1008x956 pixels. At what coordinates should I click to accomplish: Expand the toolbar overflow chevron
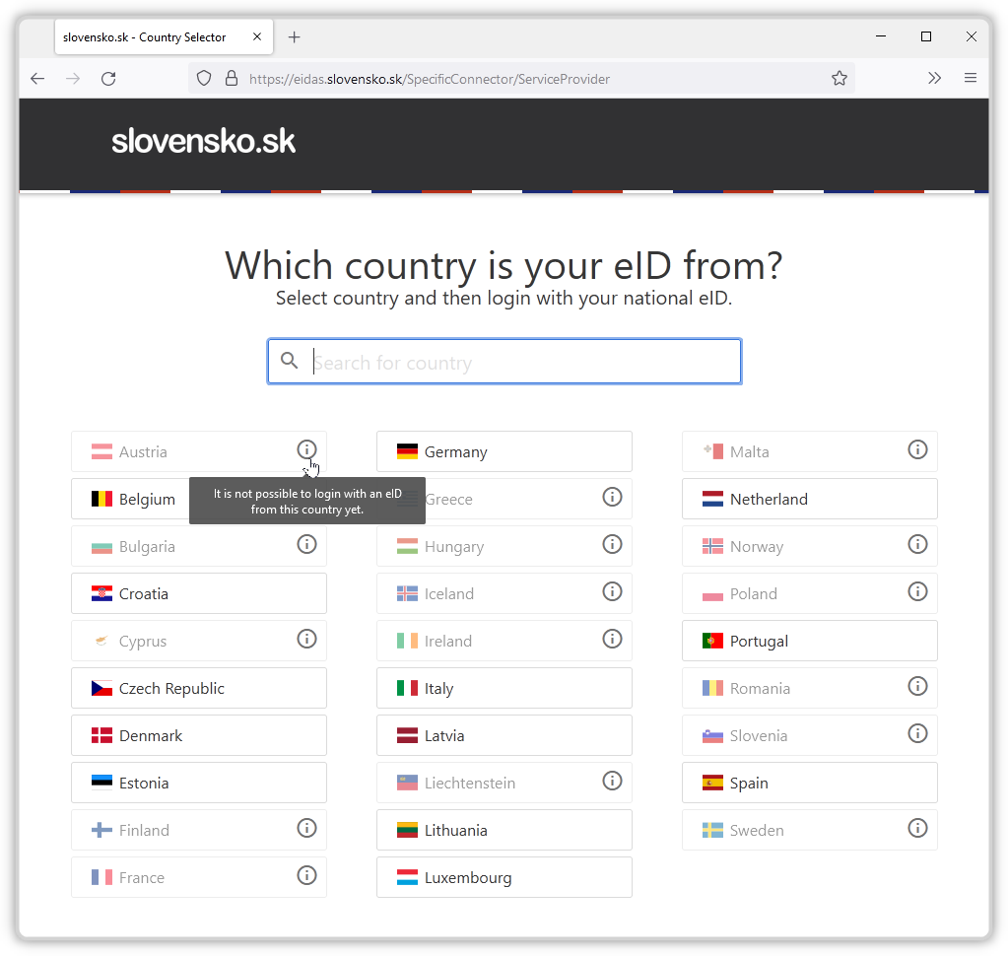(934, 79)
